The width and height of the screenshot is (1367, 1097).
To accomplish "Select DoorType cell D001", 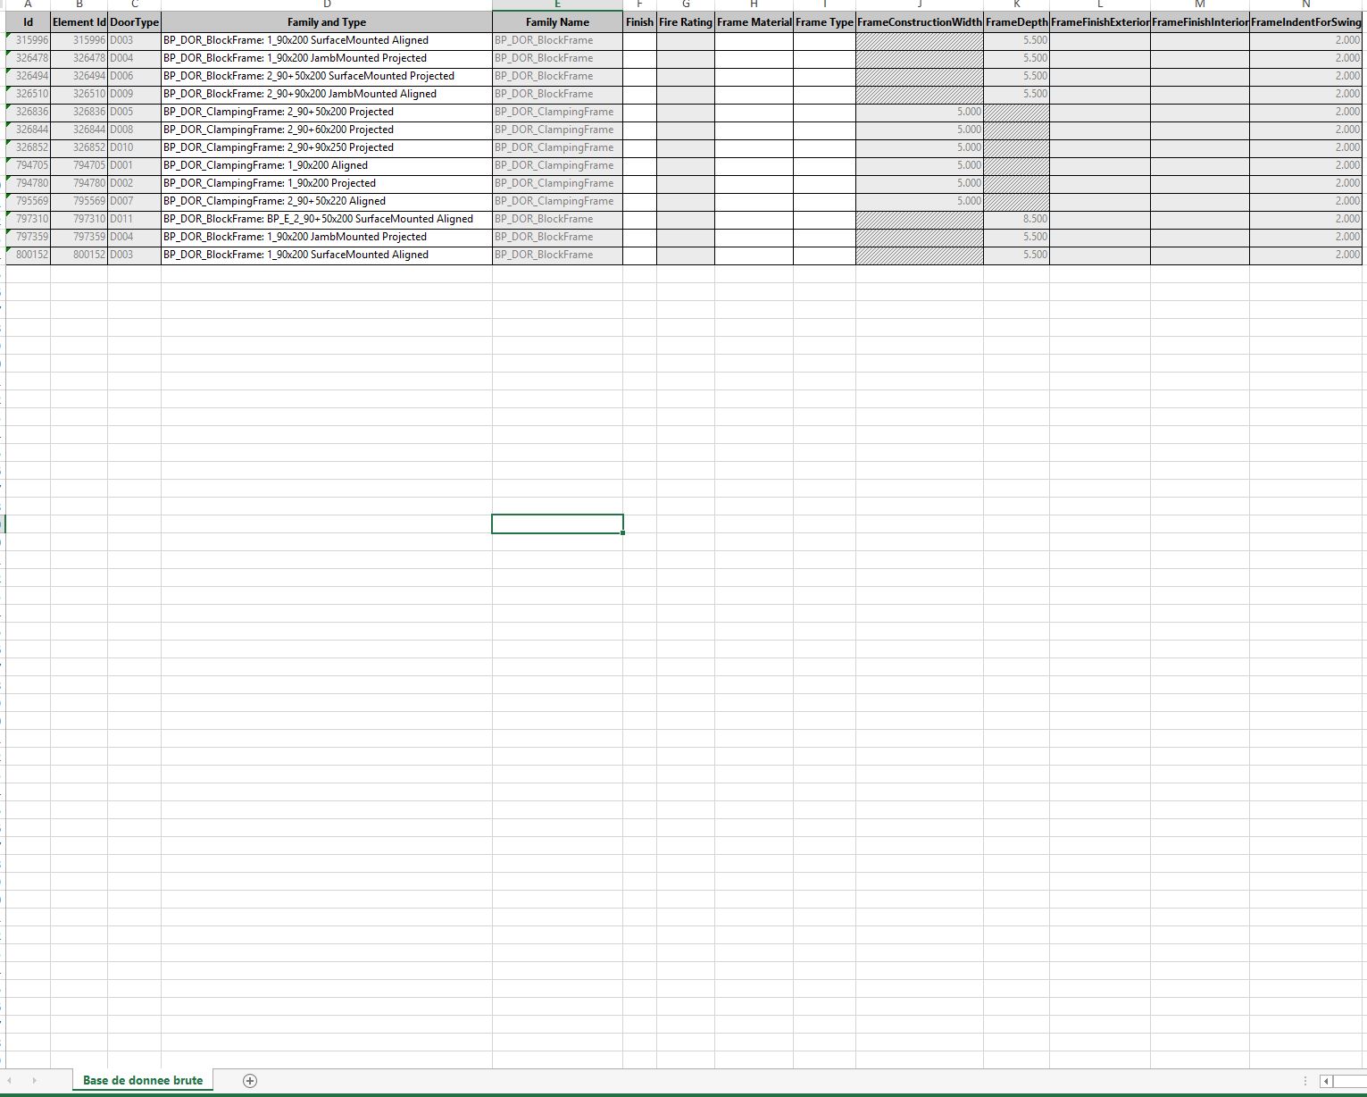I will (x=135, y=165).
